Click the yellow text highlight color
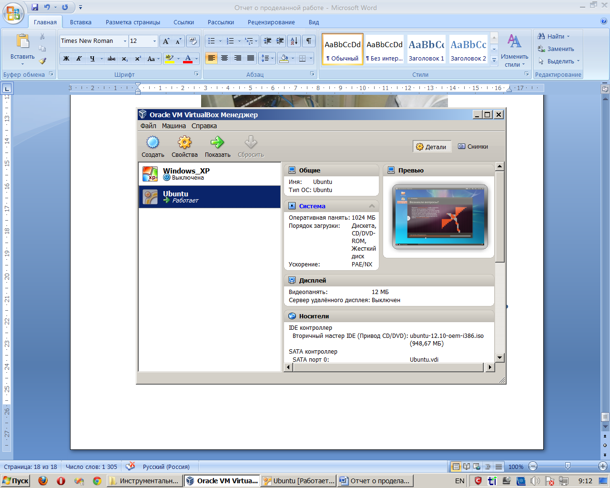610x488 pixels. pyautogui.click(x=169, y=59)
